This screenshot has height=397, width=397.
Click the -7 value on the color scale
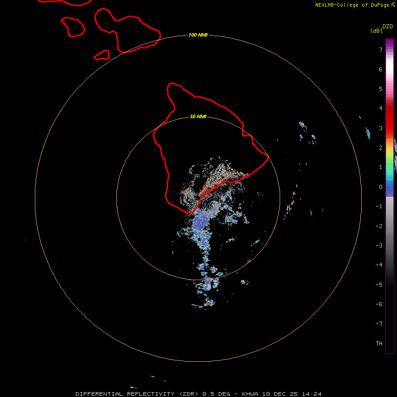pos(379,324)
